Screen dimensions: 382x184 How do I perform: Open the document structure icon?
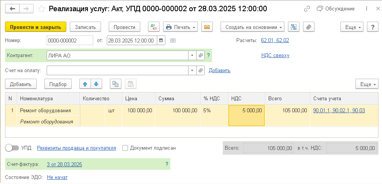(x=294, y=27)
